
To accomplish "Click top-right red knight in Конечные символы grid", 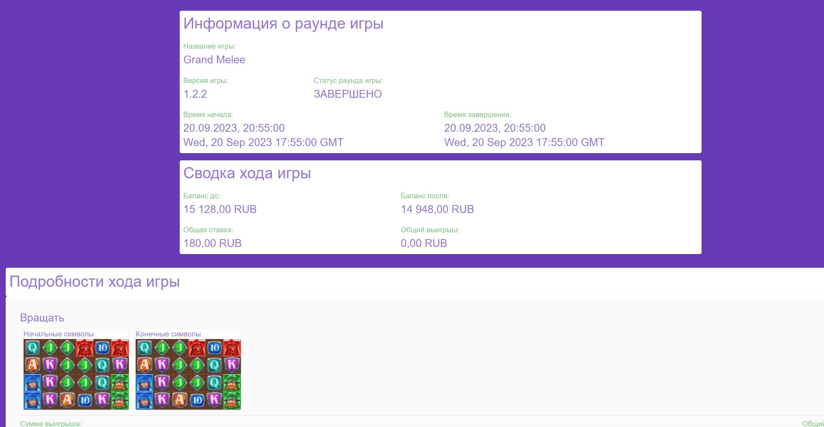I will point(232,348).
